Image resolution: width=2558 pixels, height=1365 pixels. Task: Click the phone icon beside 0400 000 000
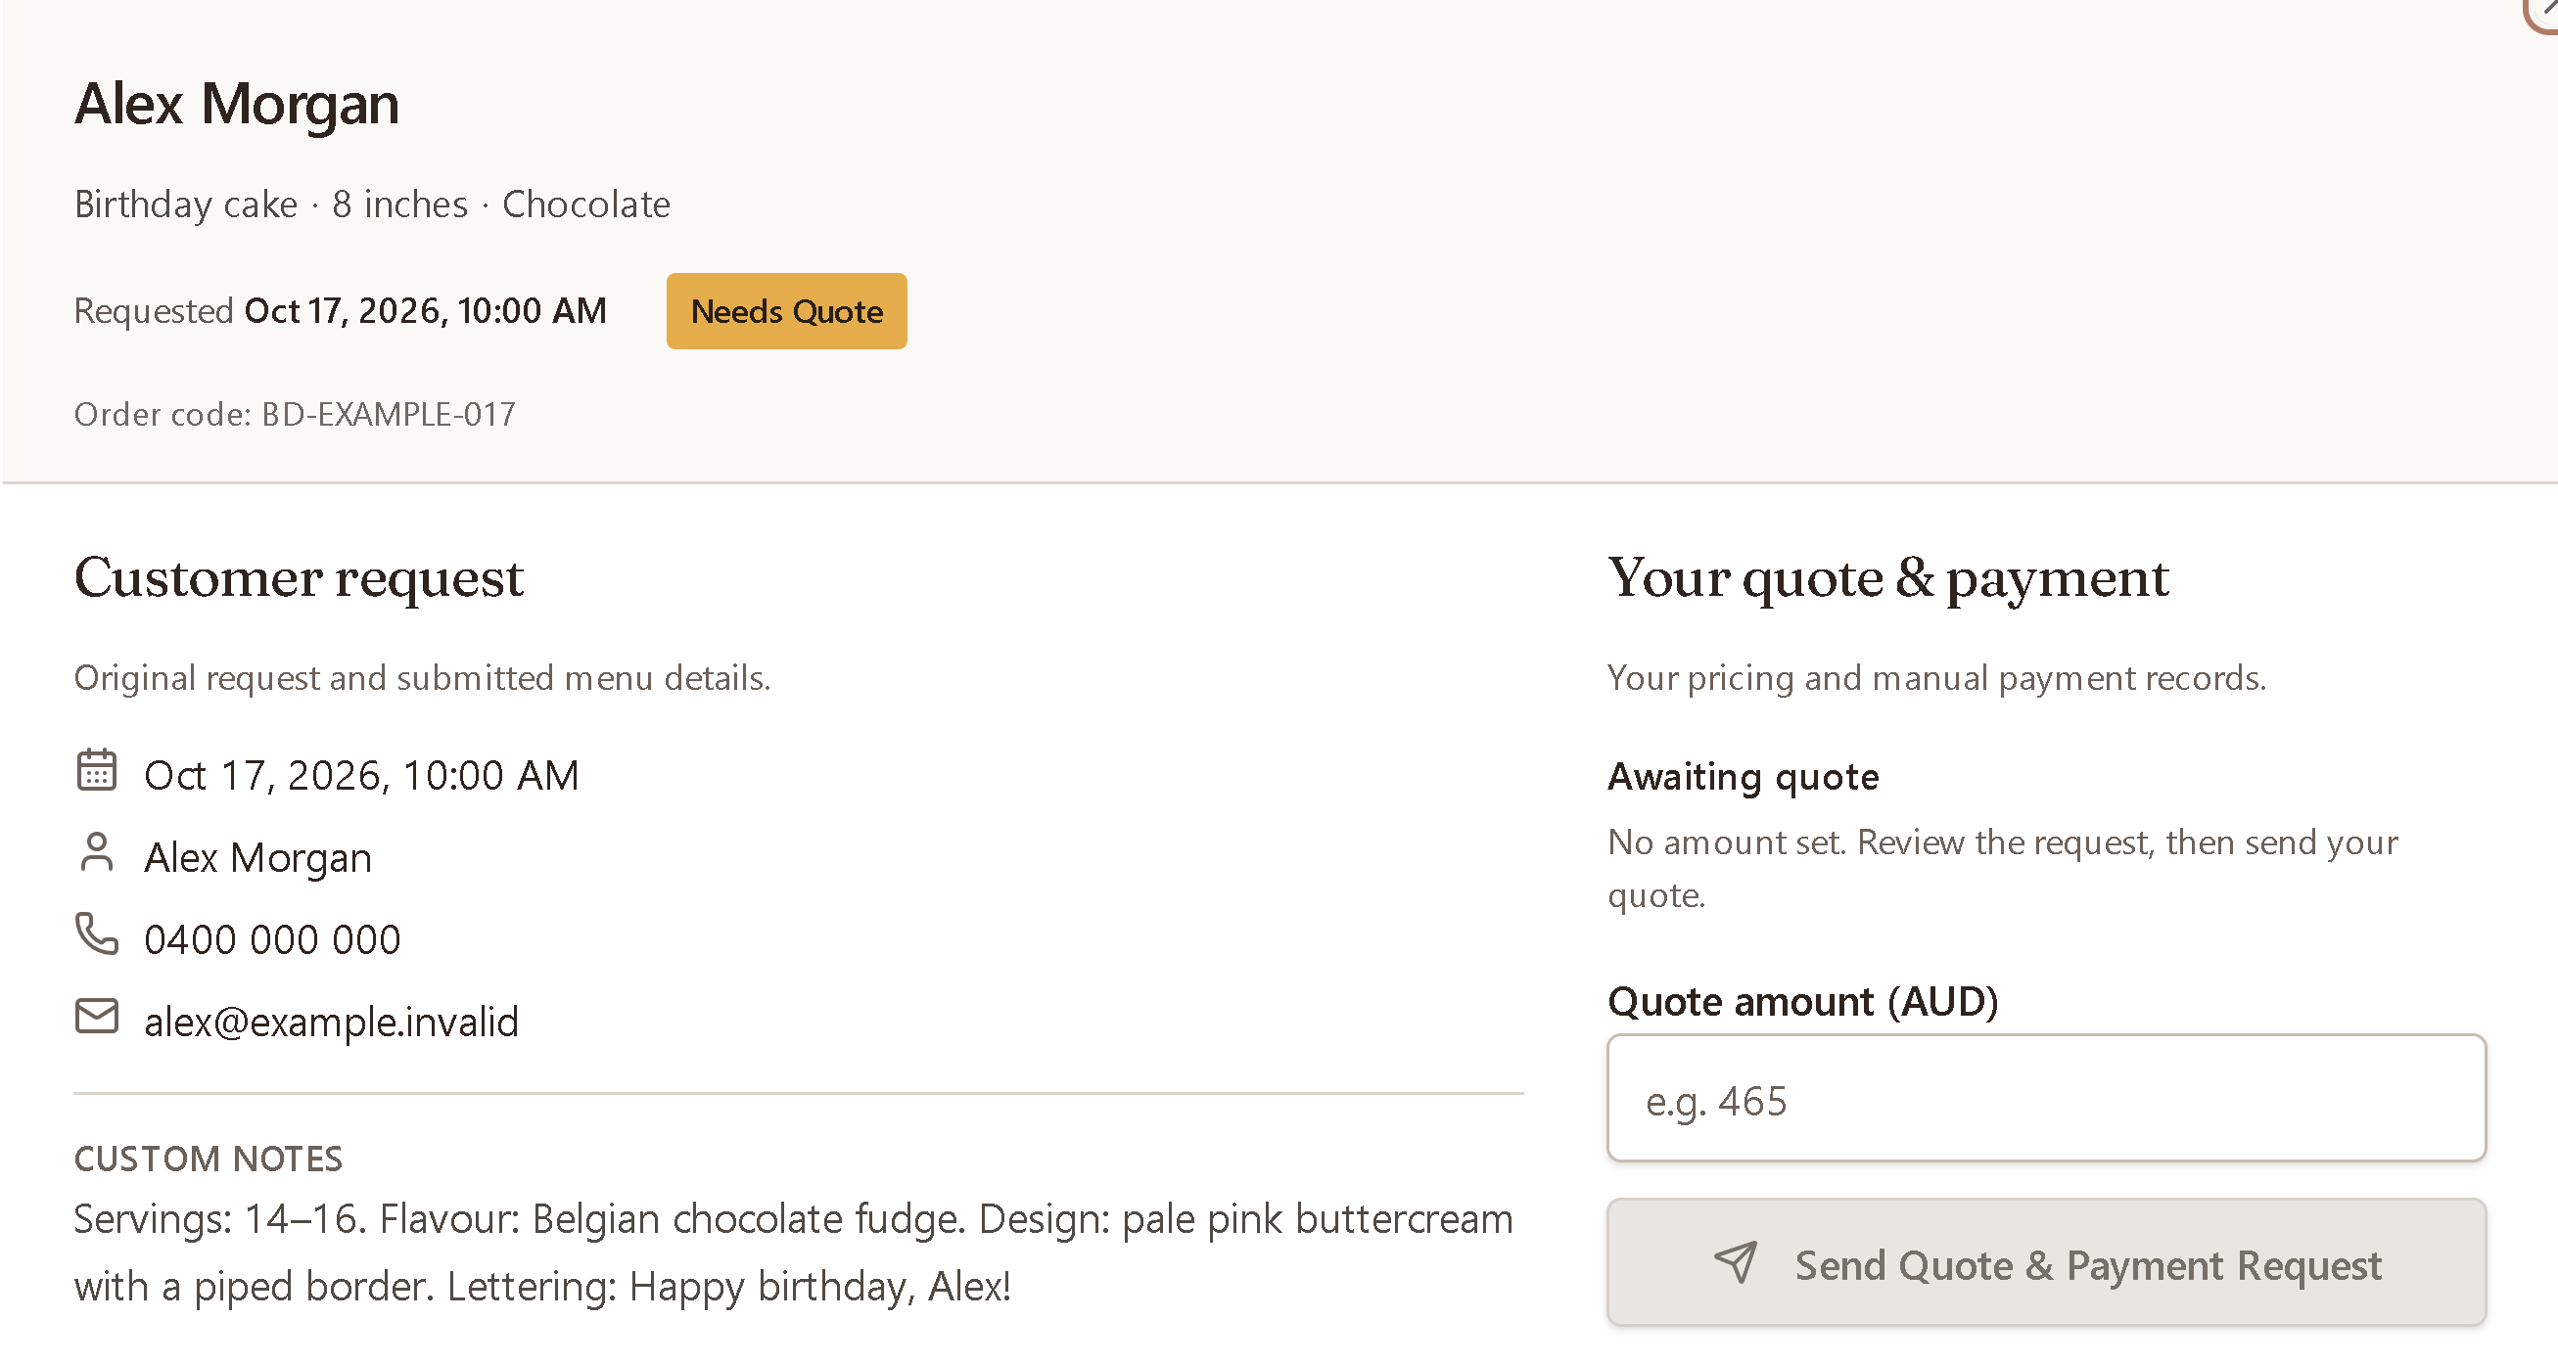tap(96, 934)
